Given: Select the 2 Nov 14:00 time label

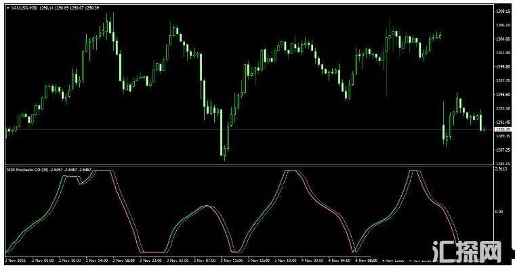Looking at the screenshot, I should click(96, 261).
